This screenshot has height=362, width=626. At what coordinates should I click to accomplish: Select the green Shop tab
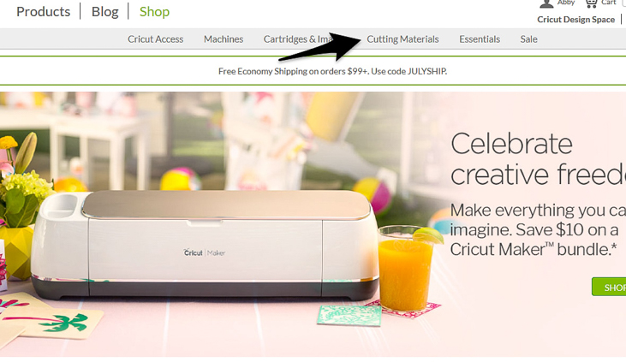coord(154,12)
